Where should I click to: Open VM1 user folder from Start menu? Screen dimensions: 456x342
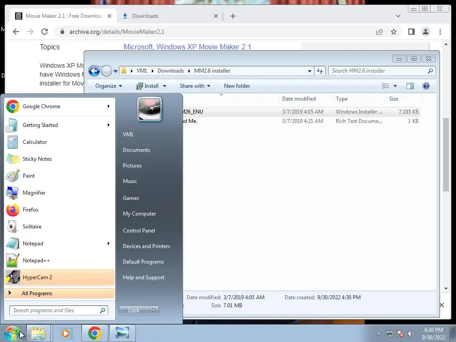(x=128, y=134)
